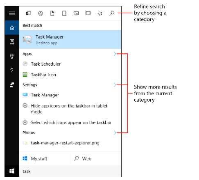Click the Task Scheduler clock icon
This screenshot has height=180, width=199.
(x=25, y=64)
